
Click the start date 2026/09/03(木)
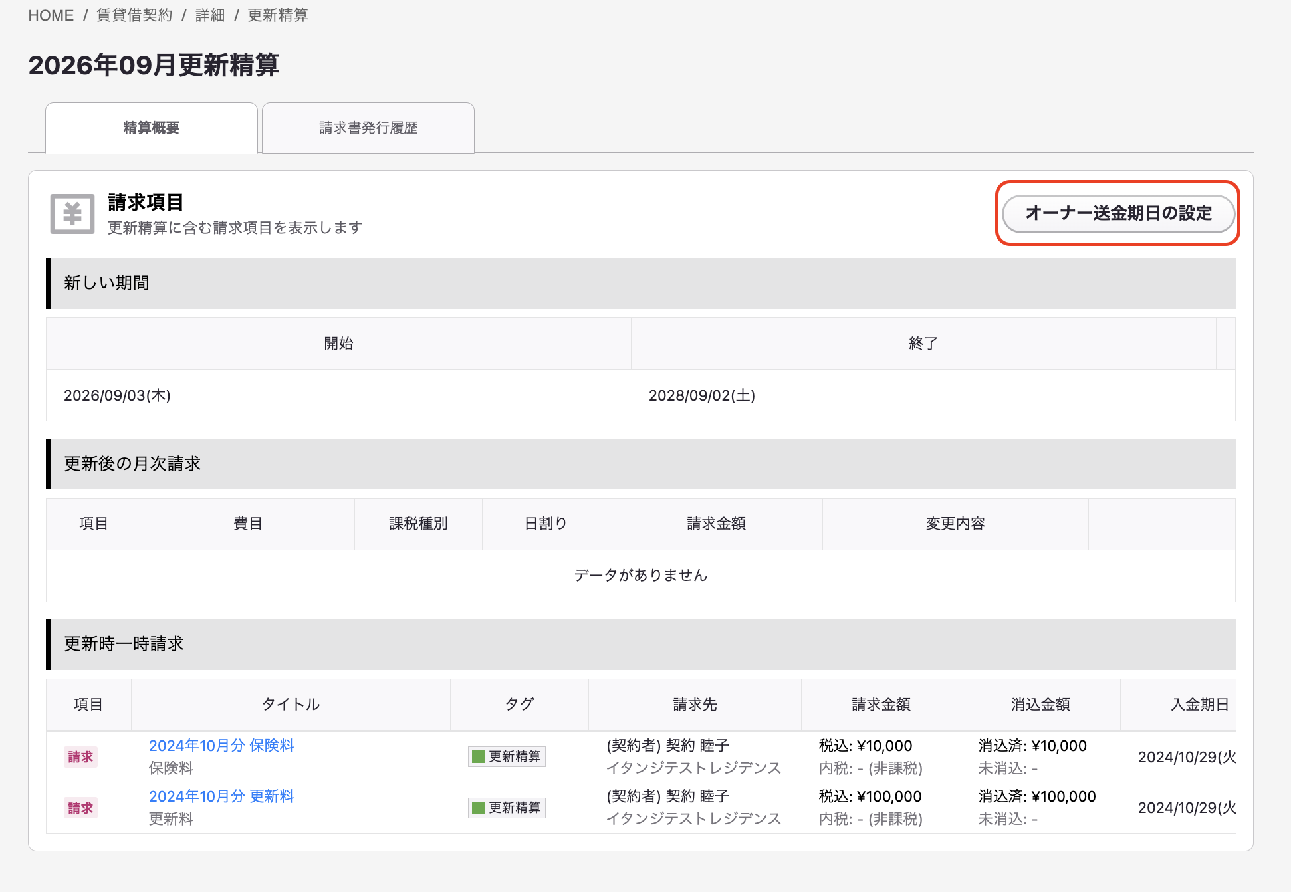click(117, 395)
